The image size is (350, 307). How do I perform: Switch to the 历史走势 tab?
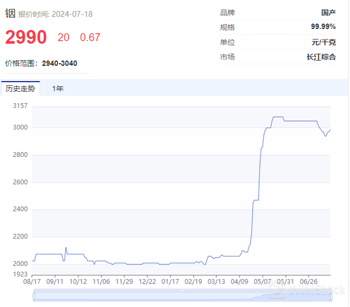coord(20,88)
